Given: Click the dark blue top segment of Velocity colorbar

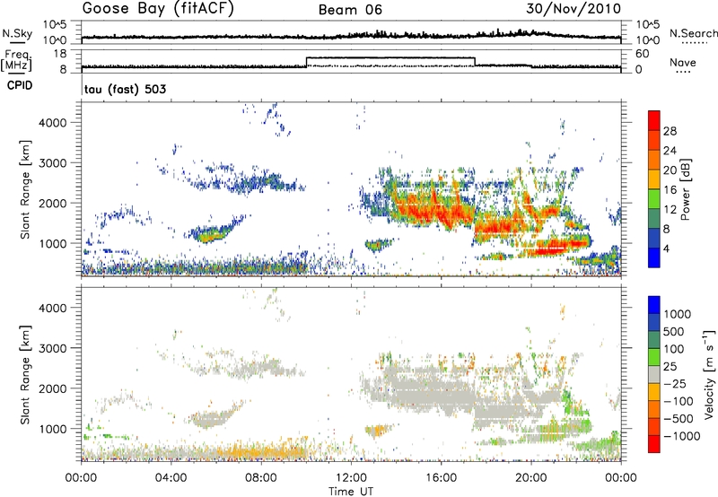Looking at the screenshot, I should [x=654, y=305].
